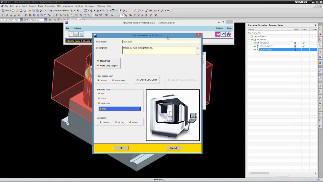The height and width of the screenshot is (182, 323).
Task: Open the History clock tab in the NX sidebar
Action: (x=320, y=86)
